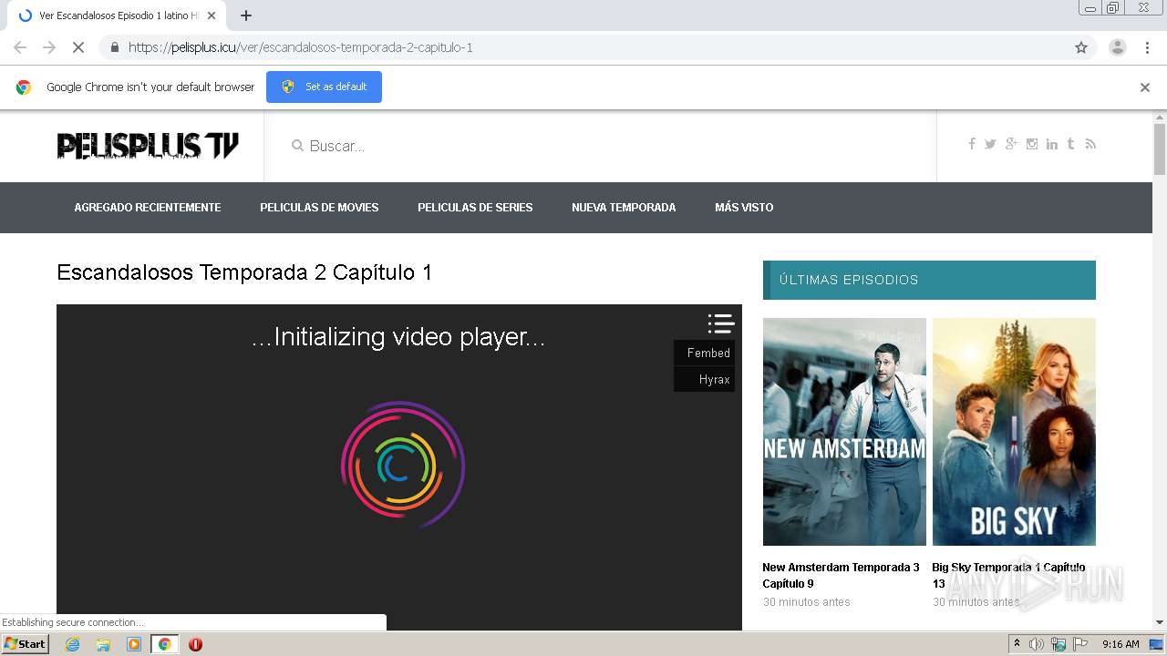
Task: Open the volume speaker tray icon
Action: click(1037, 644)
